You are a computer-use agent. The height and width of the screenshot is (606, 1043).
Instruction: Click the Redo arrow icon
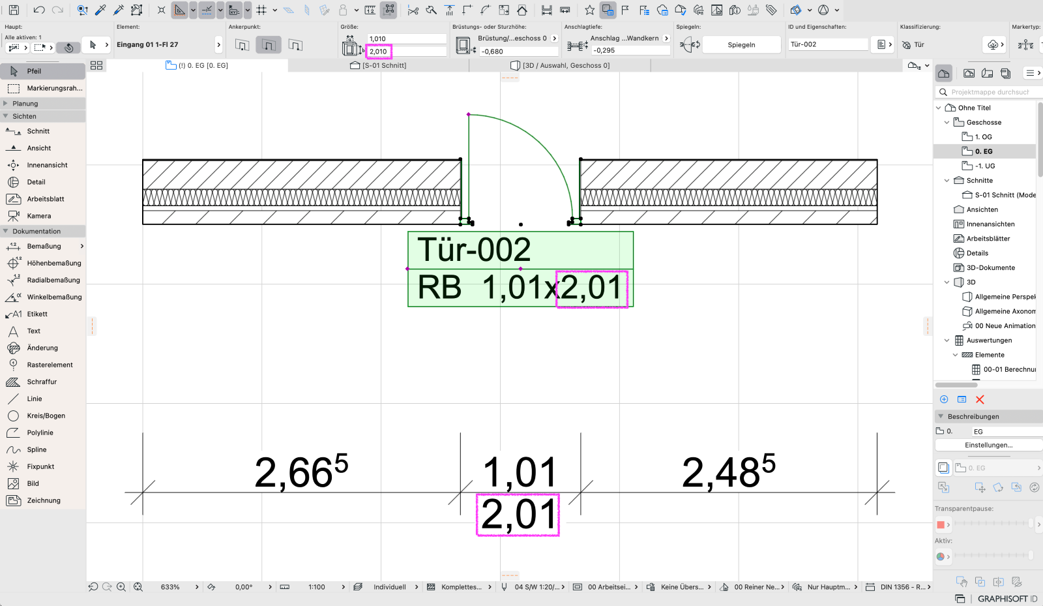coord(57,10)
